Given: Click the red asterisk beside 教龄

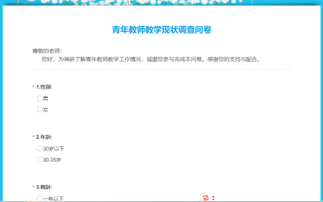Looking at the screenshot, I should coord(33,186).
